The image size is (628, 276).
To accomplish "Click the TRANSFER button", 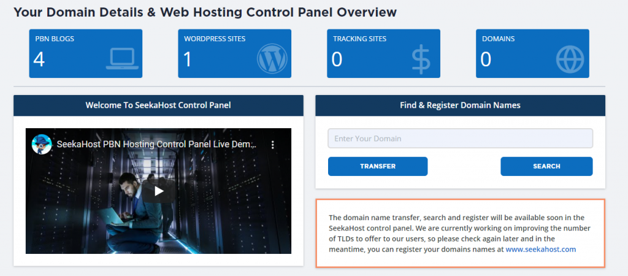I will coord(378,166).
